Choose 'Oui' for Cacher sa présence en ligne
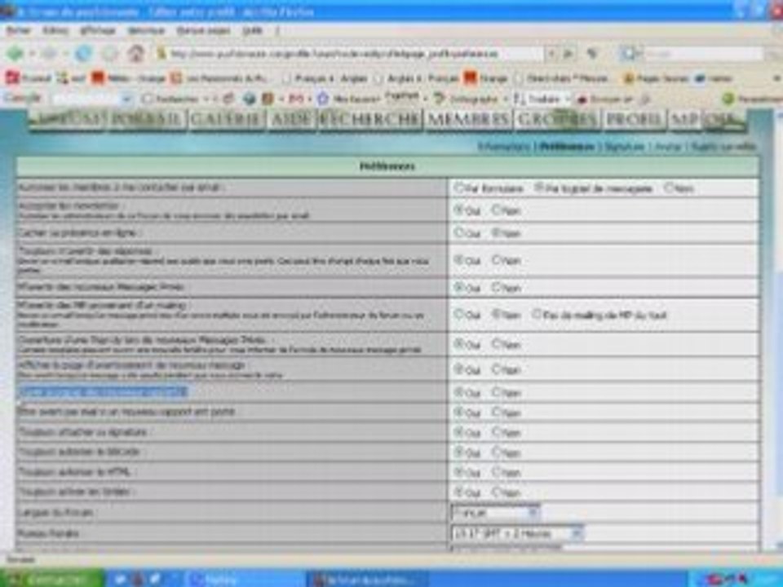The height and width of the screenshot is (587, 783). [458, 232]
